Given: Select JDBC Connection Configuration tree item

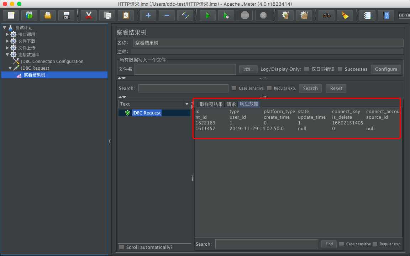Looking at the screenshot, I should point(52,61).
